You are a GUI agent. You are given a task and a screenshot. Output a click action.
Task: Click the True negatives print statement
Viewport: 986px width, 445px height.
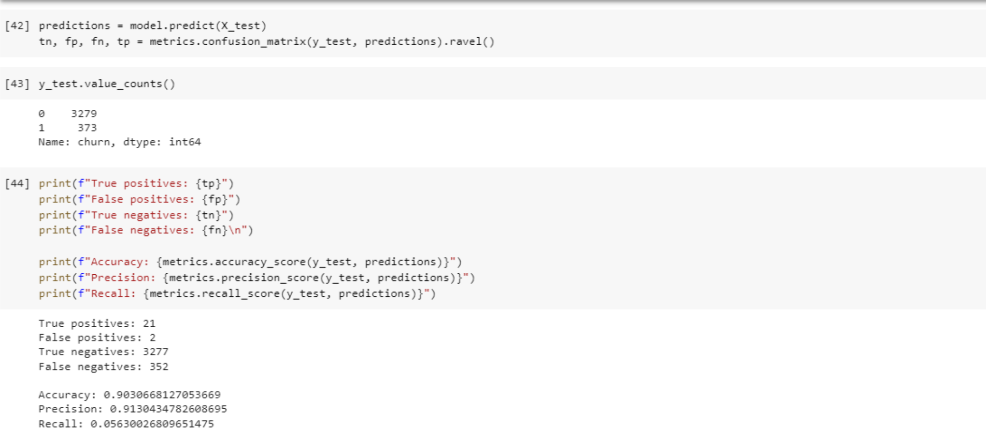136,215
